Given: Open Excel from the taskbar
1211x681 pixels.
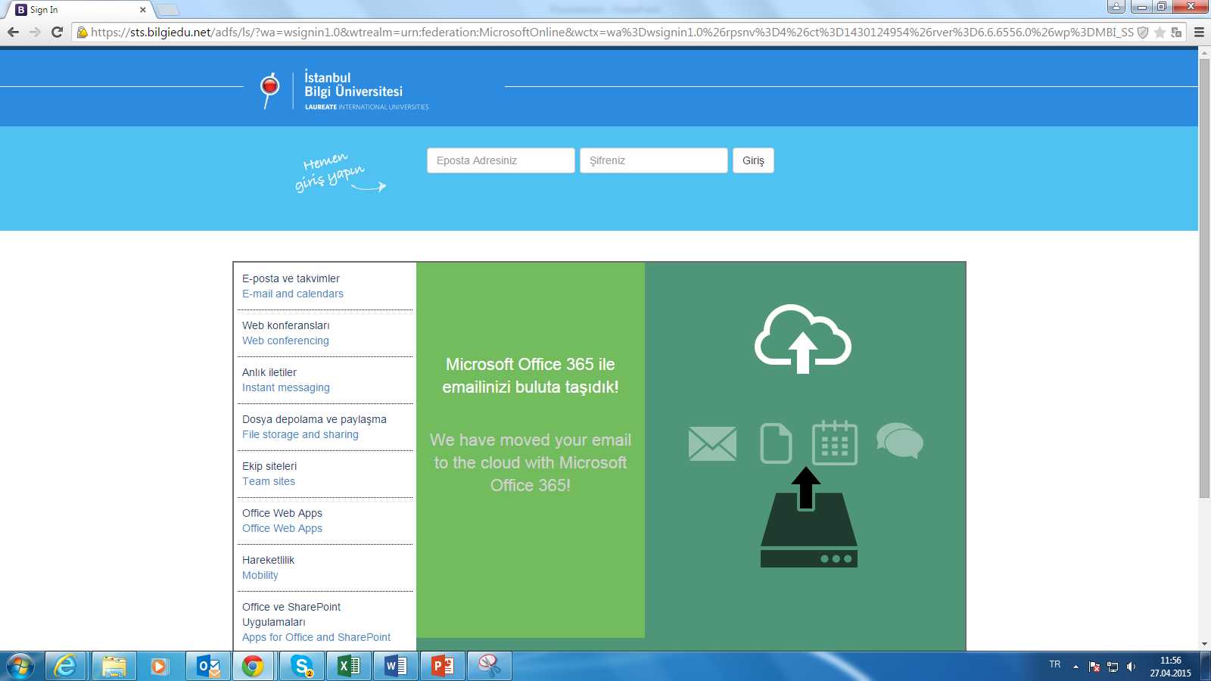Looking at the screenshot, I should point(348,667).
